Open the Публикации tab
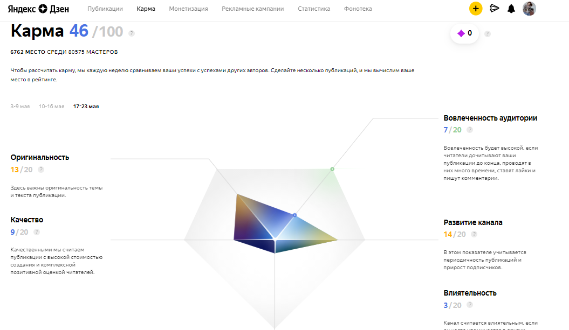The height and width of the screenshot is (330, 569). (105, 9)
